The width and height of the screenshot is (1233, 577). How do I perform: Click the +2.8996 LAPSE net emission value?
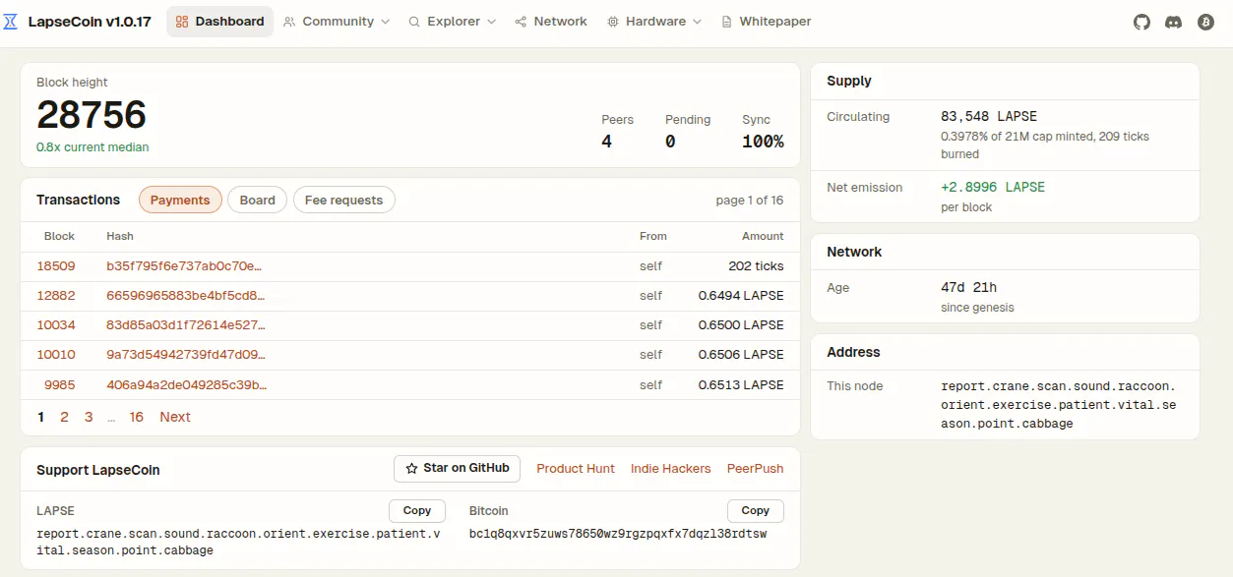coord(993,187)
